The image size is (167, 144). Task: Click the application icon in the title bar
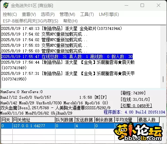pyautogui.click(x=6, y=5)
